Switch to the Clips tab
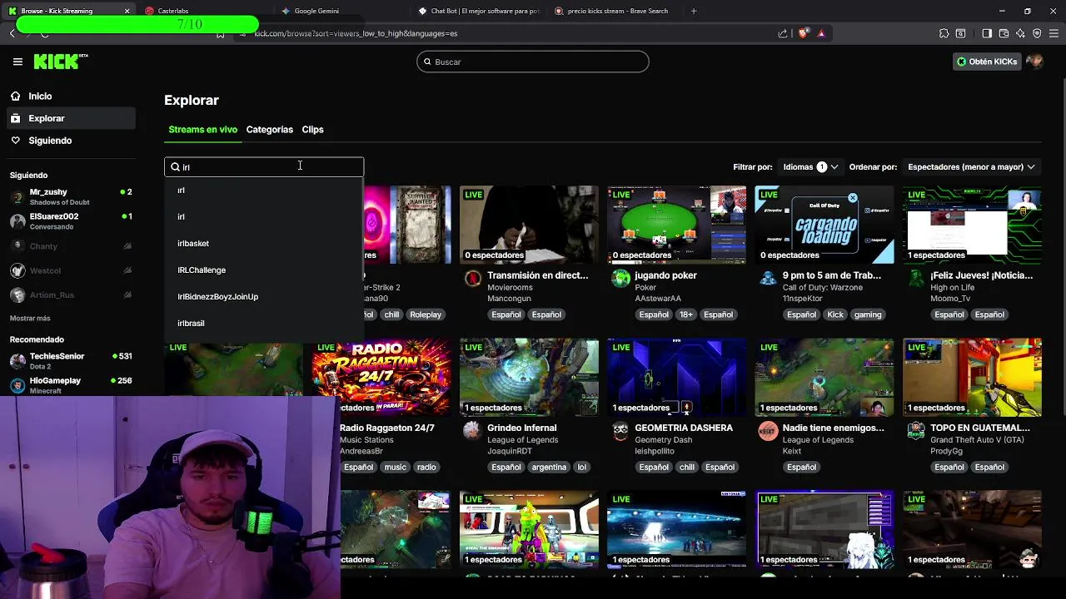 tap(312, 130)
